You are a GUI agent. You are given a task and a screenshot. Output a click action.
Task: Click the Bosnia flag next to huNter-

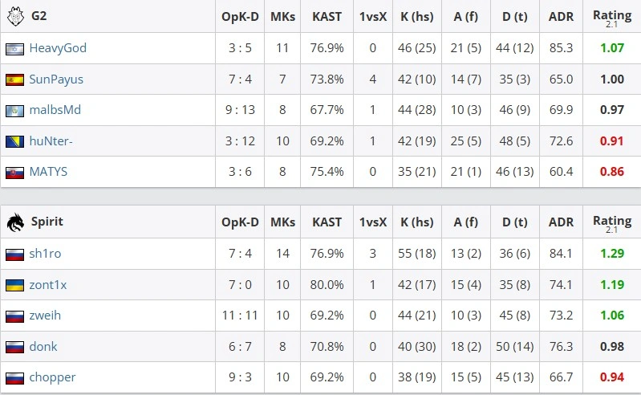coord(14,141)
